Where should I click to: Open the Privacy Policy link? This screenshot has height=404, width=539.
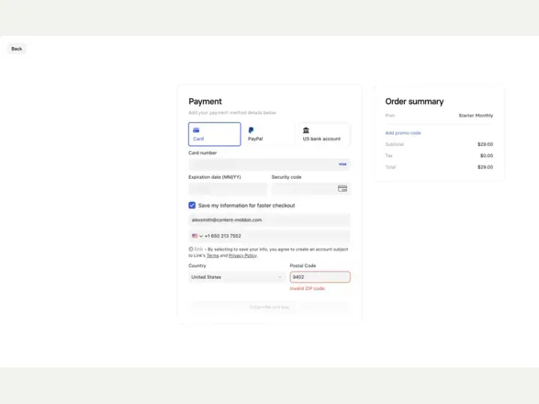(x=243, y=256)
